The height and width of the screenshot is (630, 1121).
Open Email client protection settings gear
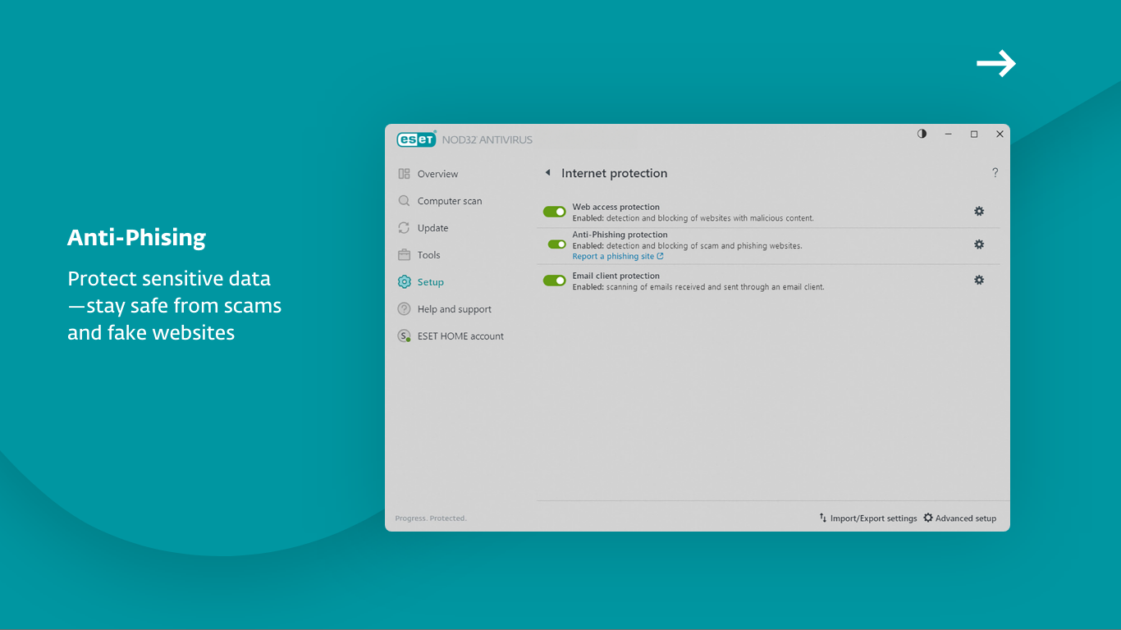979,280
